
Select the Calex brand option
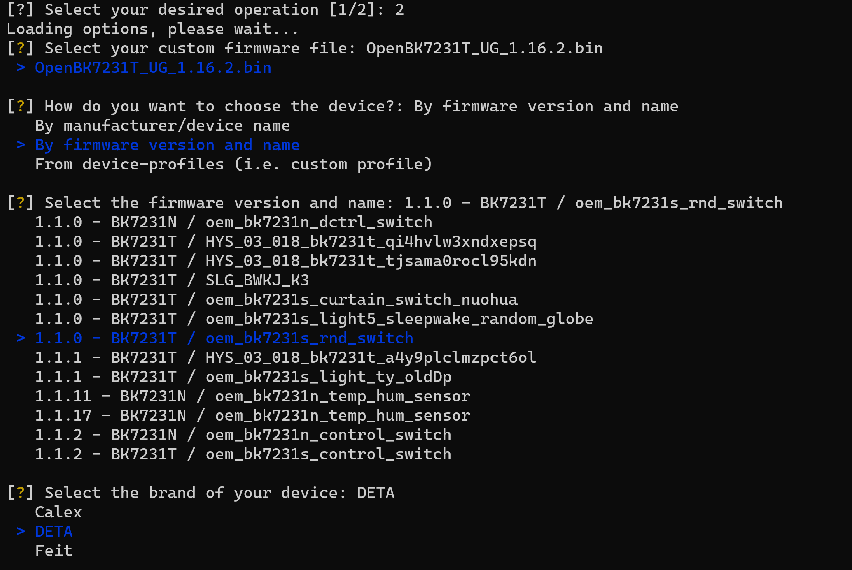(x=58, y=512)
